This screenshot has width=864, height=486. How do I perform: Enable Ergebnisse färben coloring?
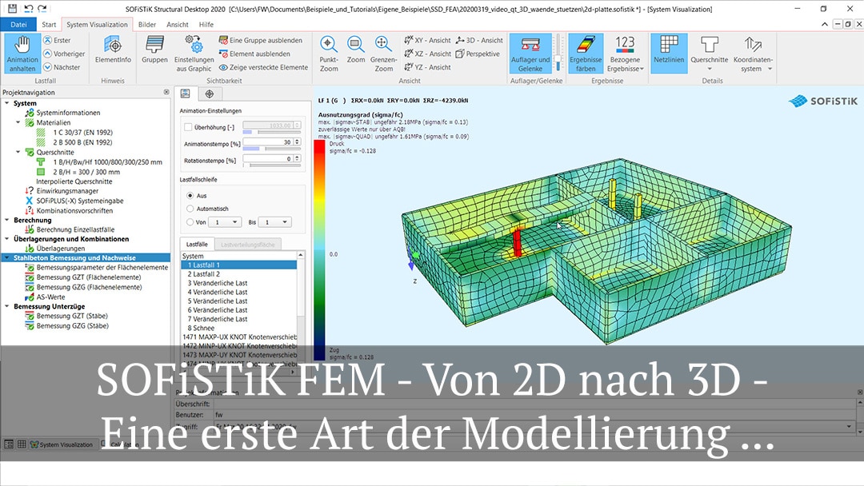click(x=586, y=54)
